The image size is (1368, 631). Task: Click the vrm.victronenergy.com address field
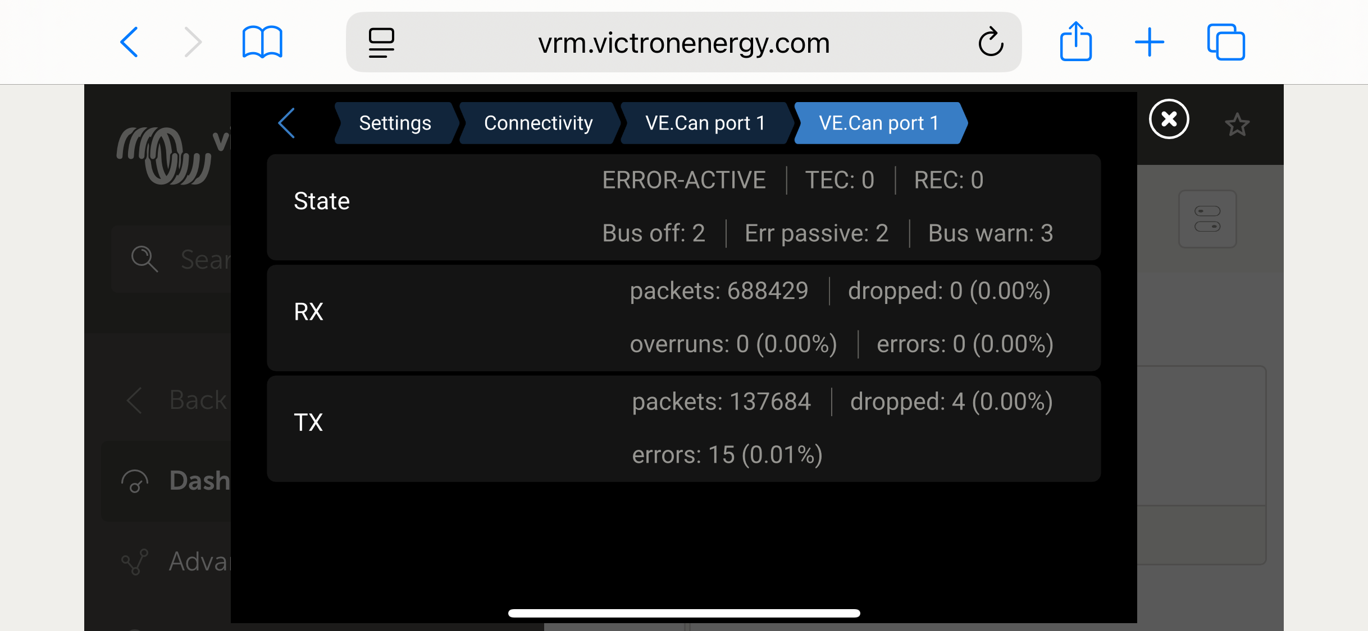pyautogui.click(x=683, y=43)
